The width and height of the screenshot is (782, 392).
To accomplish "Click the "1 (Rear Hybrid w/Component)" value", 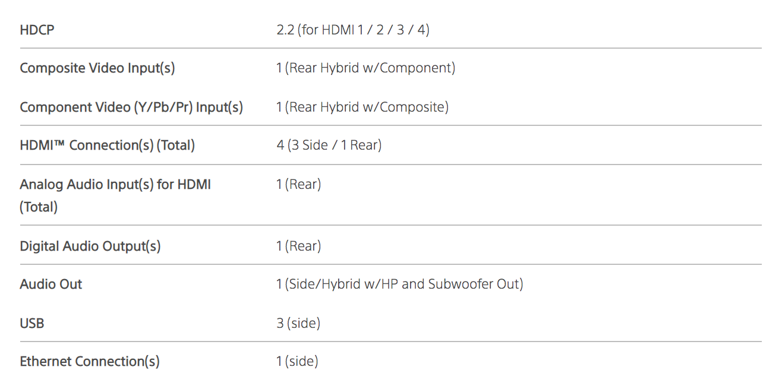I will coord(365,68).
